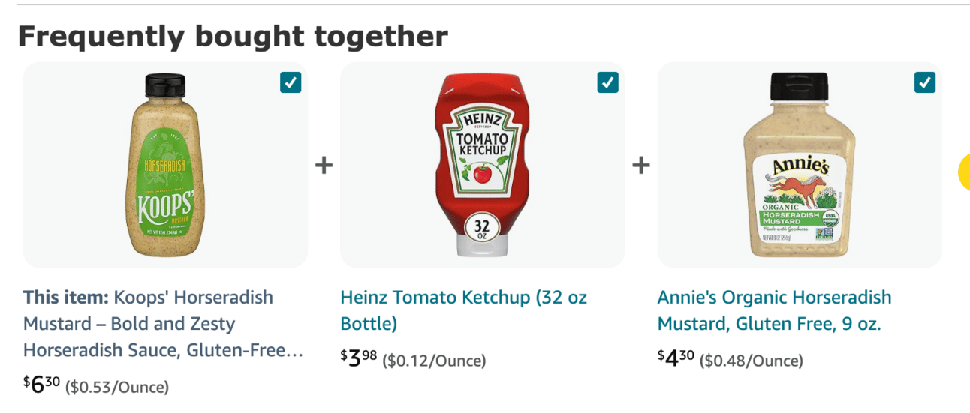This screenshot has height=413, width=970.
Task: Click the $3.98 Heinz price
Action: (359, 358)
